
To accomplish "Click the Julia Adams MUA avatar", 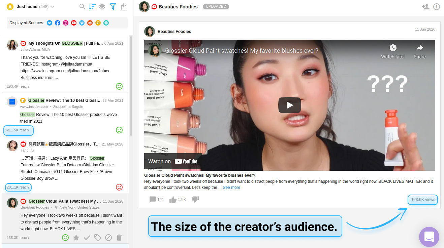I will (x=12, y=45).
